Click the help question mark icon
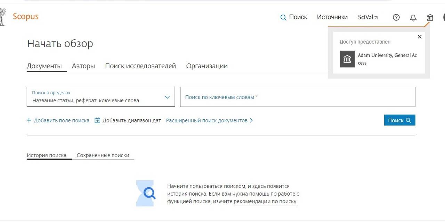 (x=396, y=17)
